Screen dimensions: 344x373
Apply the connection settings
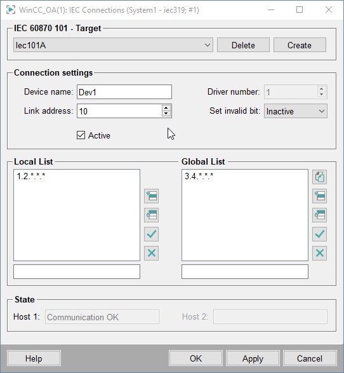click(x=253, y=358)
